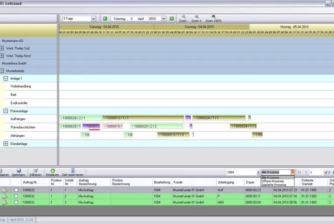Viewport: 334px width, 223px height.
Task: Click the green Einplanen icon
Action: [53, 170]
